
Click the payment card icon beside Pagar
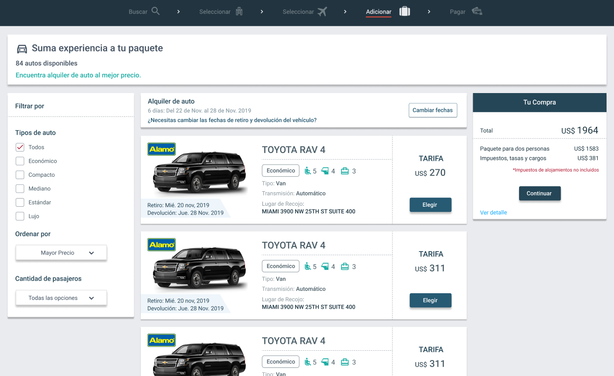(477, 12)
